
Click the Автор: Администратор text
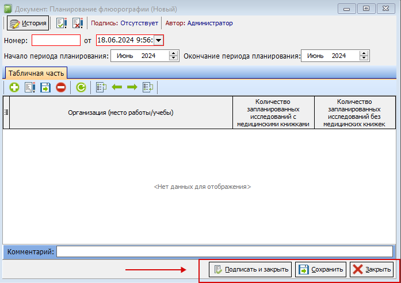(199, 23)
